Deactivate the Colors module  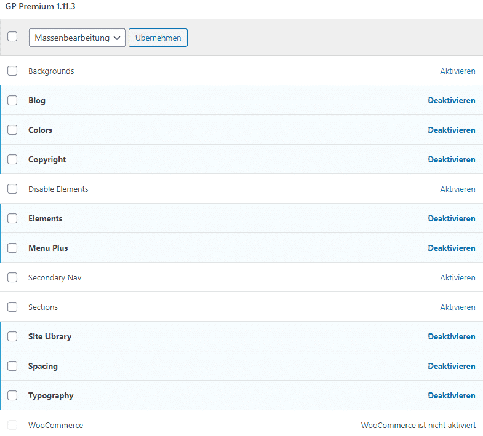(x=452, y=130)
